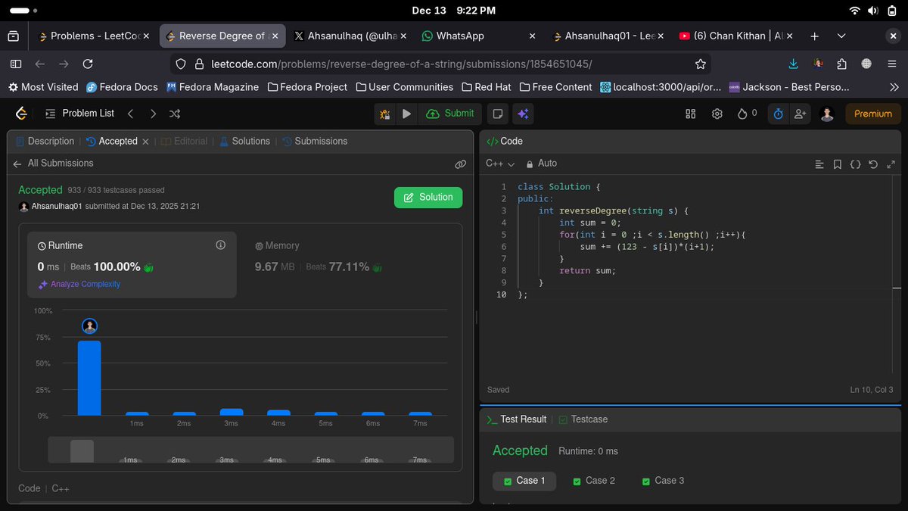Close the Reverse Degree browser tab
Screen dimensions: 908x511
pyautogui.click(x=275, y=36)
